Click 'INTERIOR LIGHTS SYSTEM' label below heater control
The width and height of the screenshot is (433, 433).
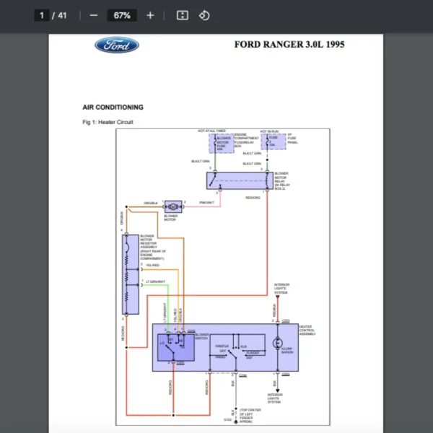click(x=275, y=398)
